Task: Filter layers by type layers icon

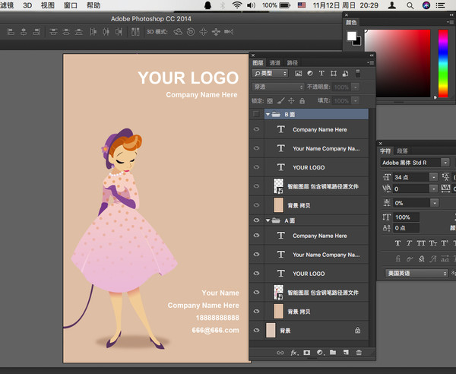Action: pos(321,73)
